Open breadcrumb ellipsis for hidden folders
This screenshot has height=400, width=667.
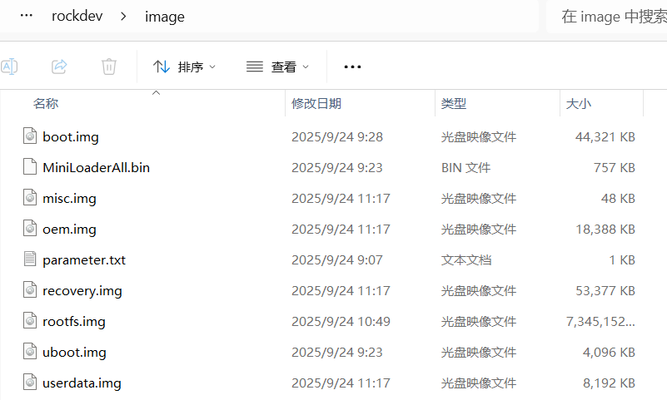(x=26, y=17)
